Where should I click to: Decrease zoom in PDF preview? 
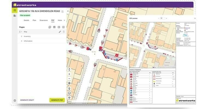click(x=159, y=18)
